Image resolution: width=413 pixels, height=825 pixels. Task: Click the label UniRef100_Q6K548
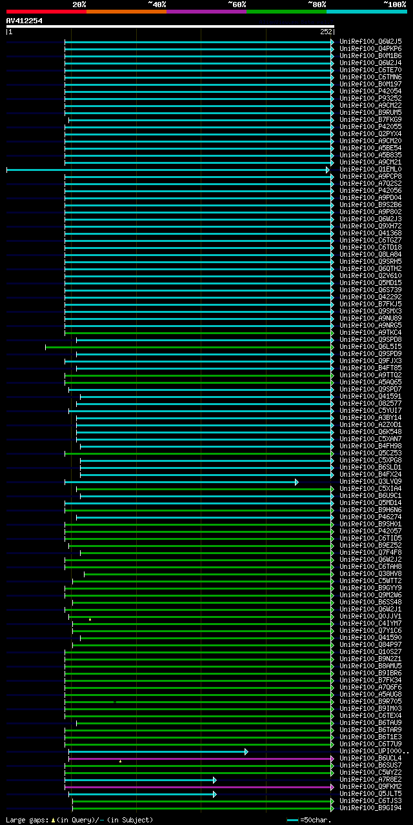coord(370,432)
